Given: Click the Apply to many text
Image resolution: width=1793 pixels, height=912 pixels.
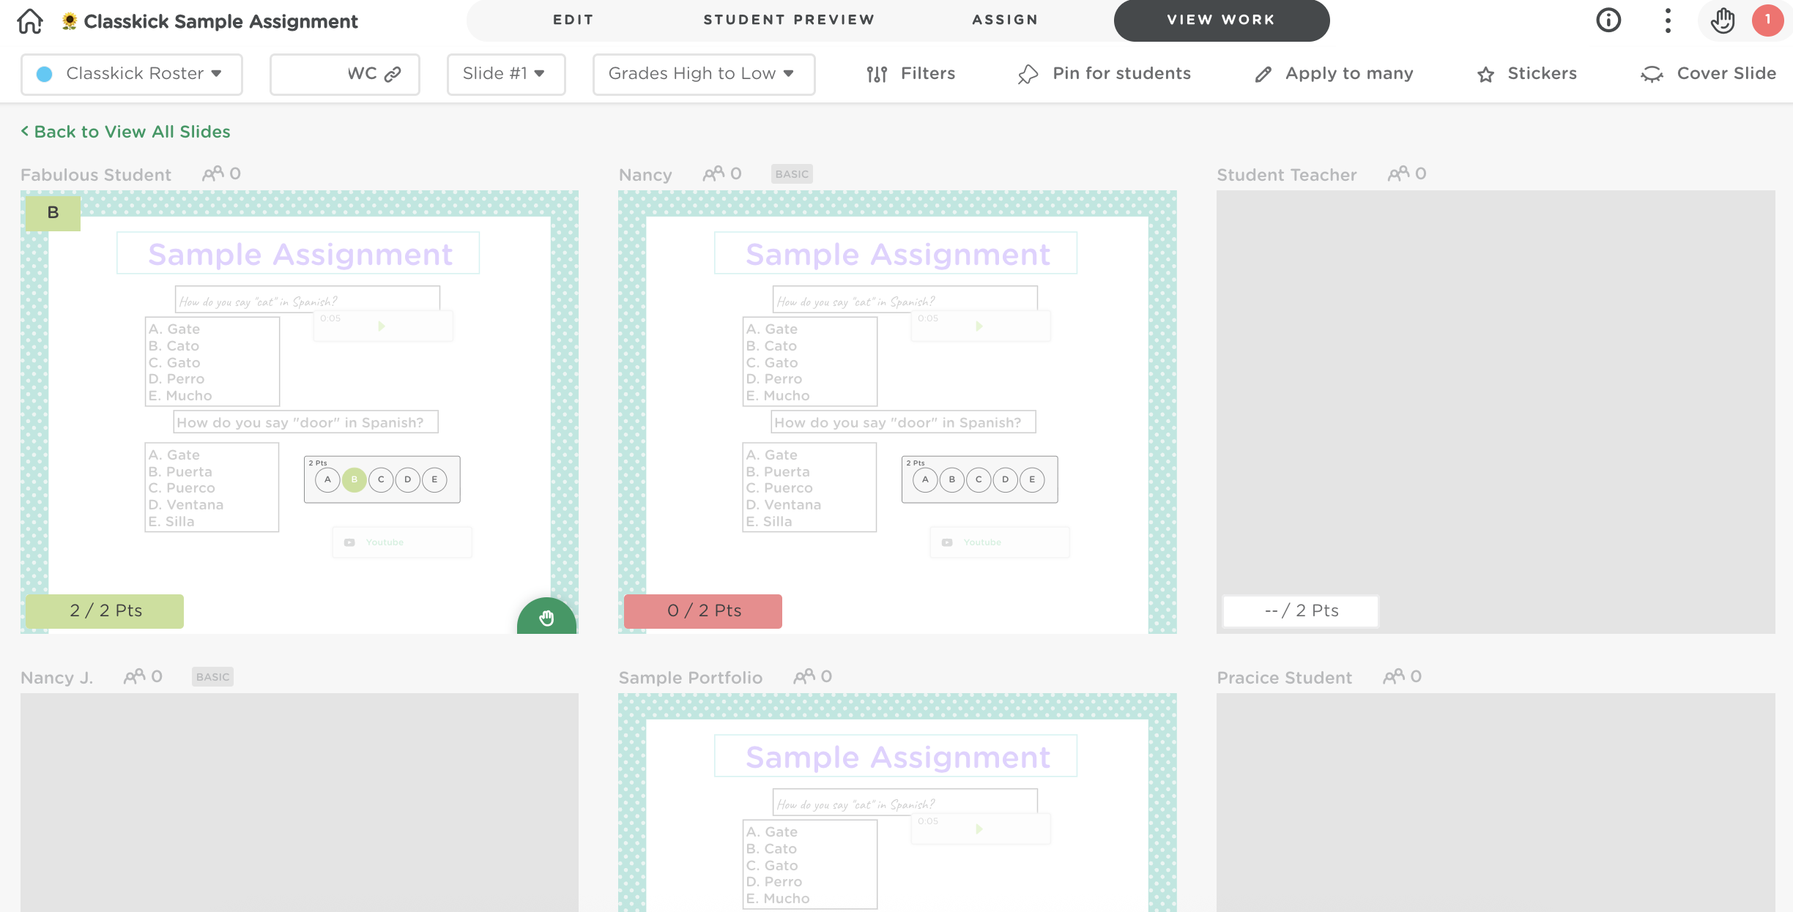Looking at the screenshot, I should [x=1349, y=74].
